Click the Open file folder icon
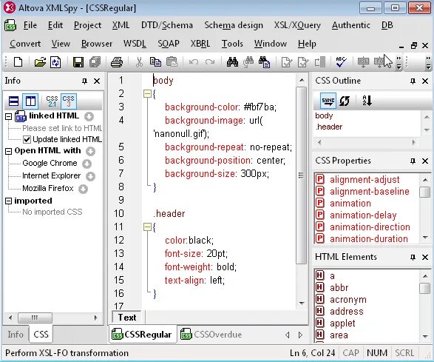The height and width of the screenshot is (362, 434). click(40, 61)
